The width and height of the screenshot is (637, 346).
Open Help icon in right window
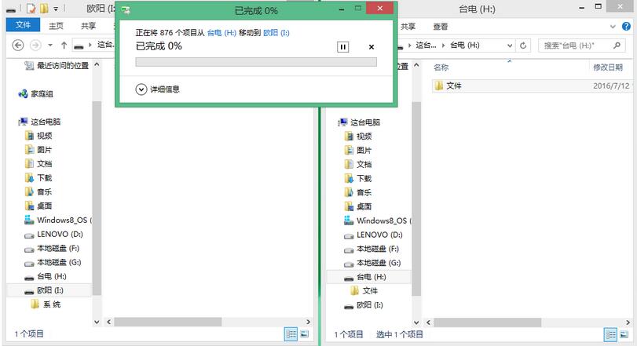626,27
